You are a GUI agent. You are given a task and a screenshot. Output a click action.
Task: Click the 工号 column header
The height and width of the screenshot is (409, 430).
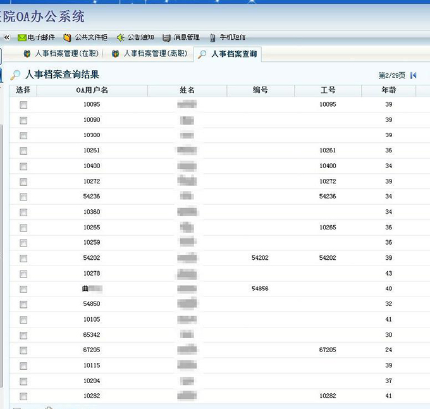click(328, 90)
